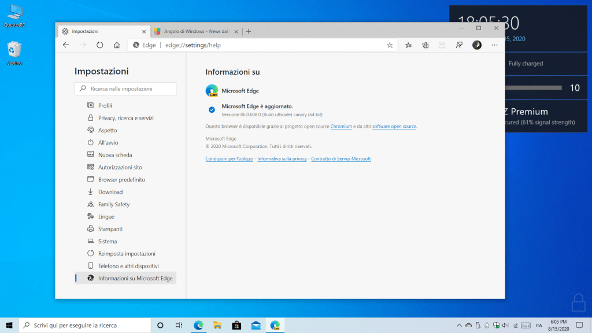Click the slider bar beside 10

(532, 88)
